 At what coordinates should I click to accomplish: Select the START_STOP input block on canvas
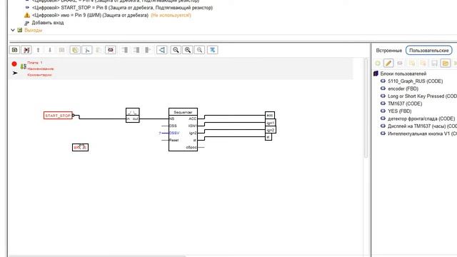click(x=58, y=116)
